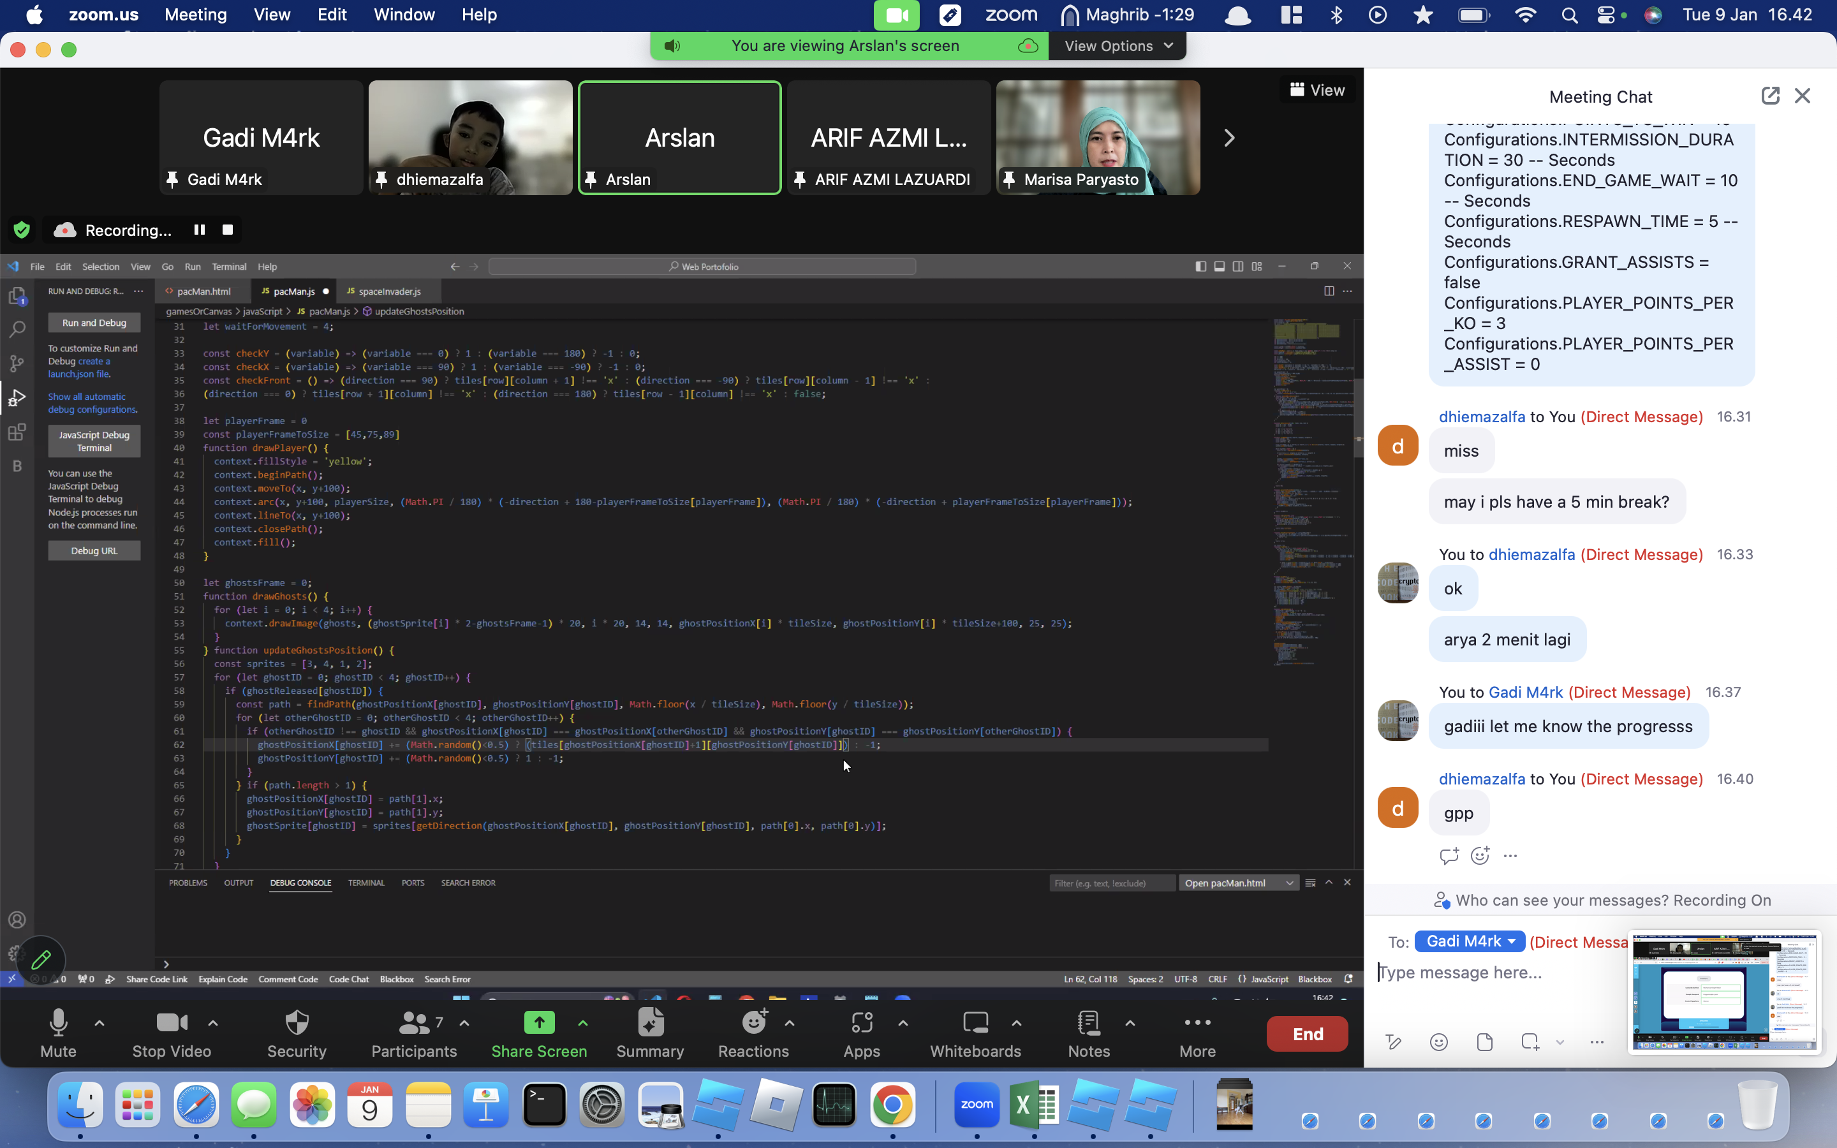Open Reactions icon
Image resolution: width=1837 pixels, height=1148 pixels.
(754, 1023)
